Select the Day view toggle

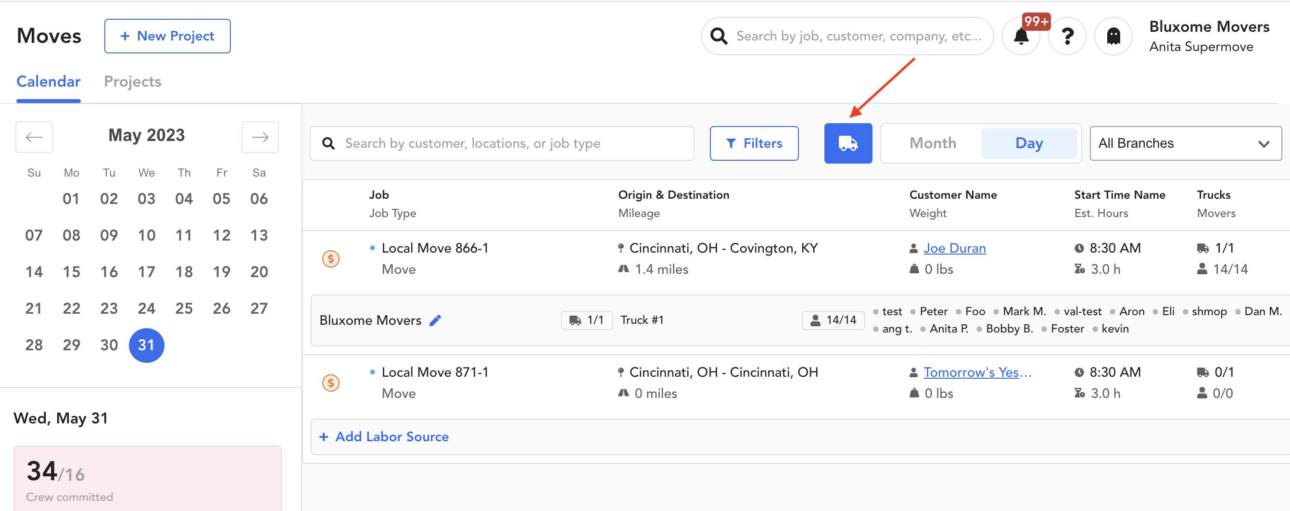click(x=1029, y=143)
